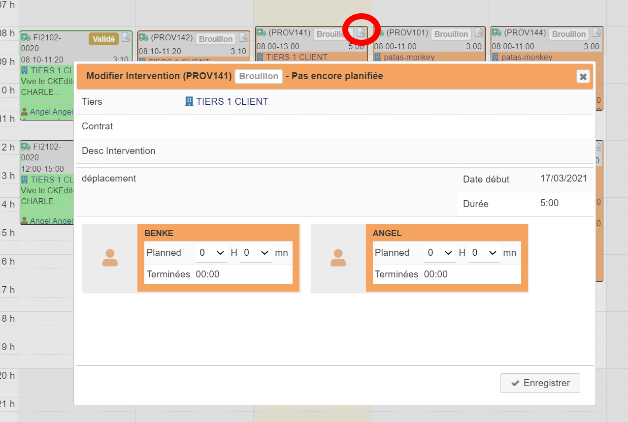628x422 pixels.
Task: Click the BENKE user avatar icon
Action: [110, 258]
